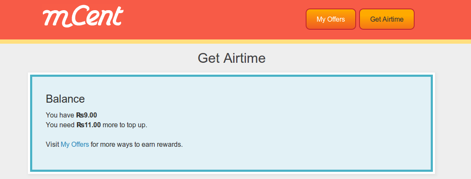The image size is (471, 179).
Task: Click the "You need" label text
Action: [x=60, y=125]
